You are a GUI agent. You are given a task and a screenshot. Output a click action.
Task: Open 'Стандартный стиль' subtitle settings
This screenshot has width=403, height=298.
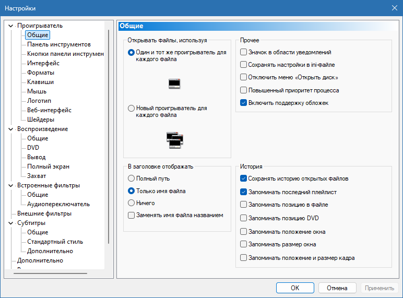click(x=55, y=242)
